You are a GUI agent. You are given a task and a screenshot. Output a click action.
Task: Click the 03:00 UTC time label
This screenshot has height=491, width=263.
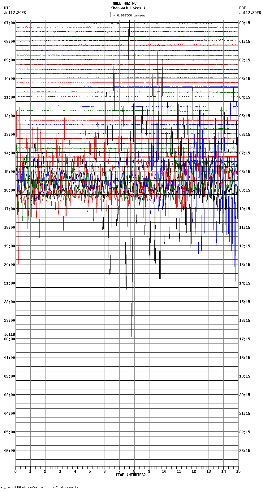point(10,395)
